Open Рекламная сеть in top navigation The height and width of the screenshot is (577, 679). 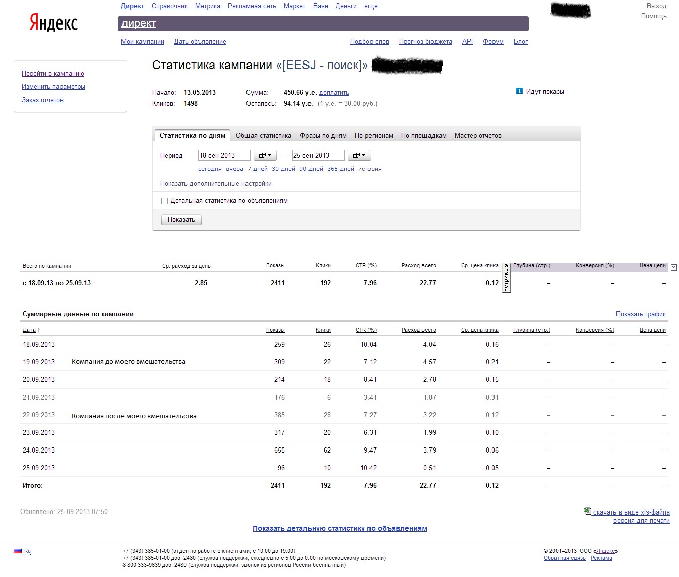tap(252, 6)
